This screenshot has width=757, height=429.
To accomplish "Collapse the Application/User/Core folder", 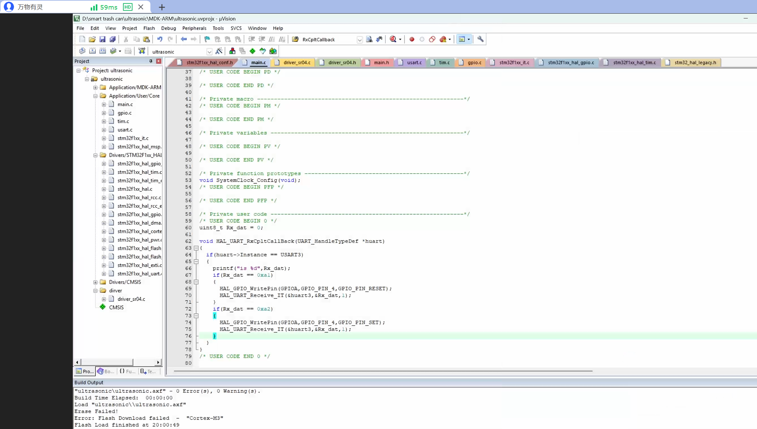I will 95,96.
